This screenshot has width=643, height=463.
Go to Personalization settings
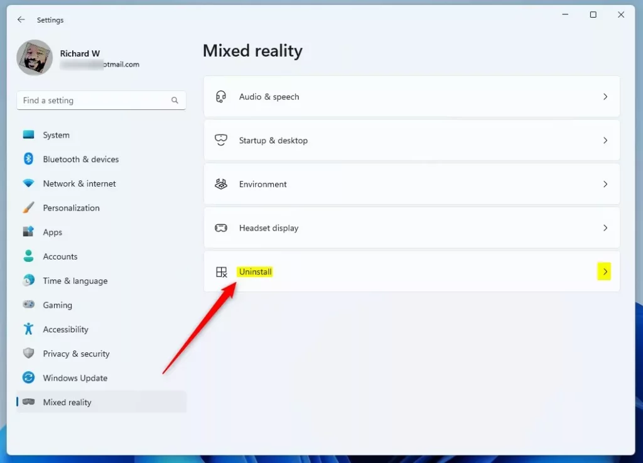pos(101,208)
